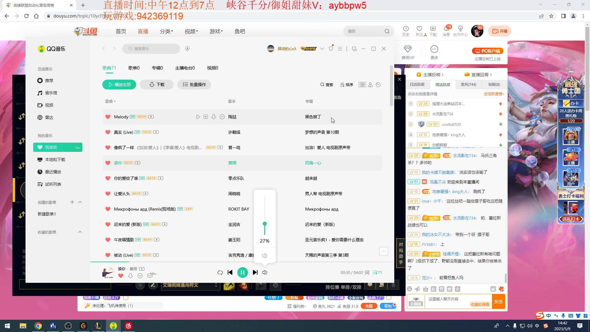Toggle loop playback mode icon
This screenshot has width=590, height=332.
[x=220, y=272]
